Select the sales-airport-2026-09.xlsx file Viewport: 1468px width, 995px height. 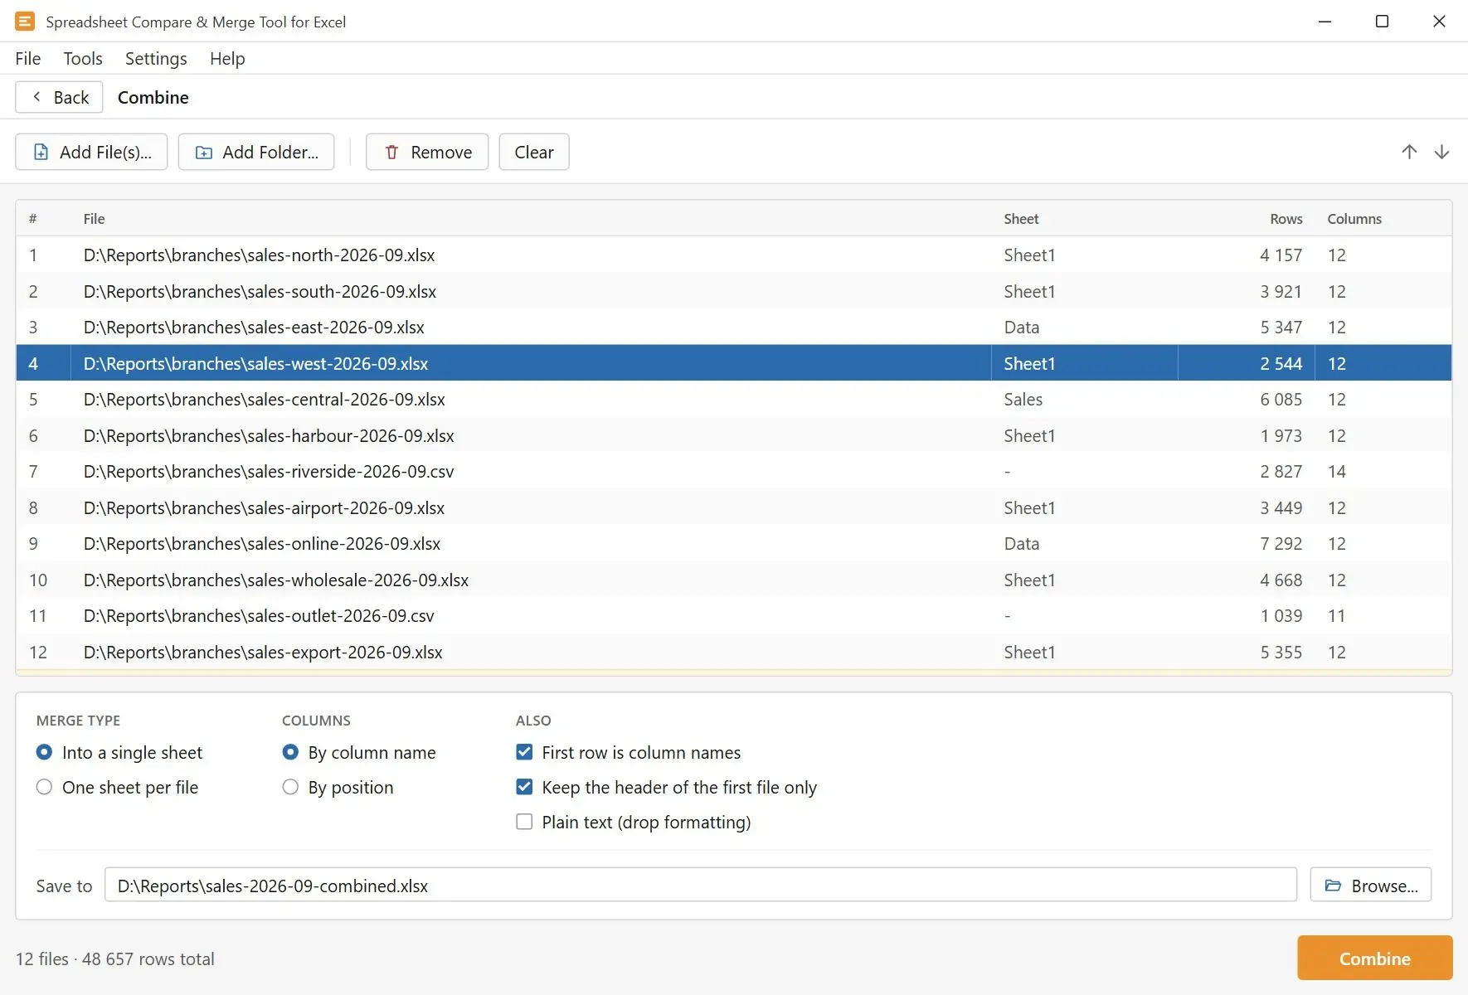pyautogui.click(x=734, y=507)
